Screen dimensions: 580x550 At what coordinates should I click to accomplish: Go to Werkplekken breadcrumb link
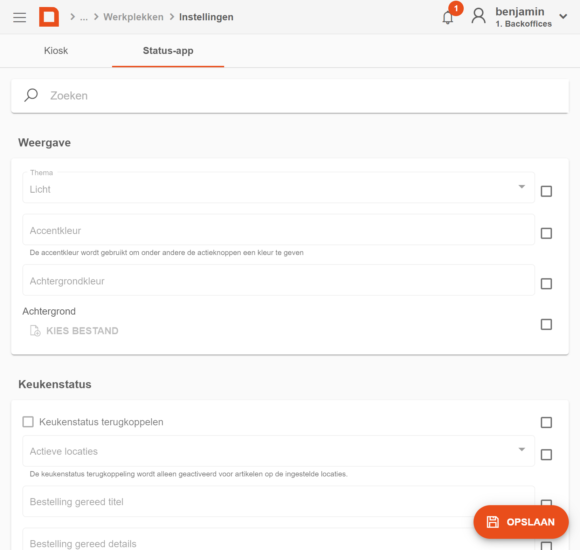click(133, 17)
